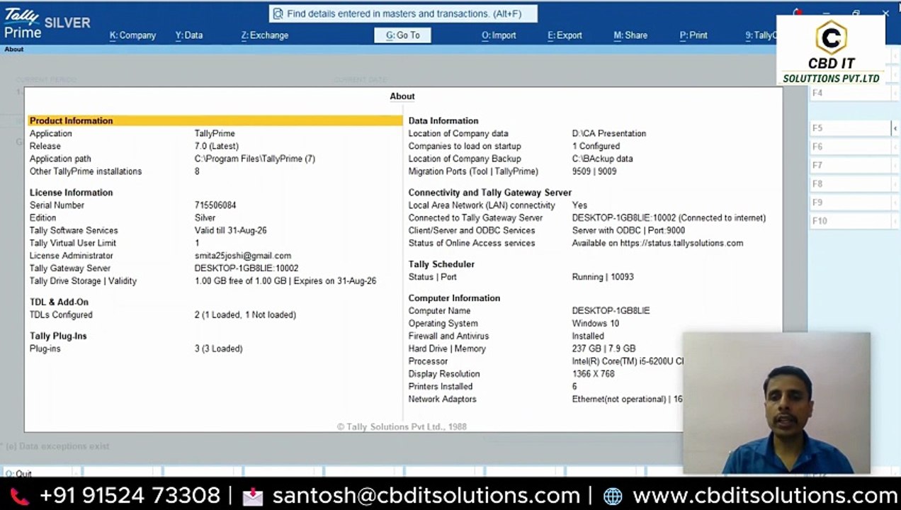Click the Tally Gateway Server DESKTOP-1GB8LIE:10002 under License Information
901x510 pixels.
coord(246,268)
